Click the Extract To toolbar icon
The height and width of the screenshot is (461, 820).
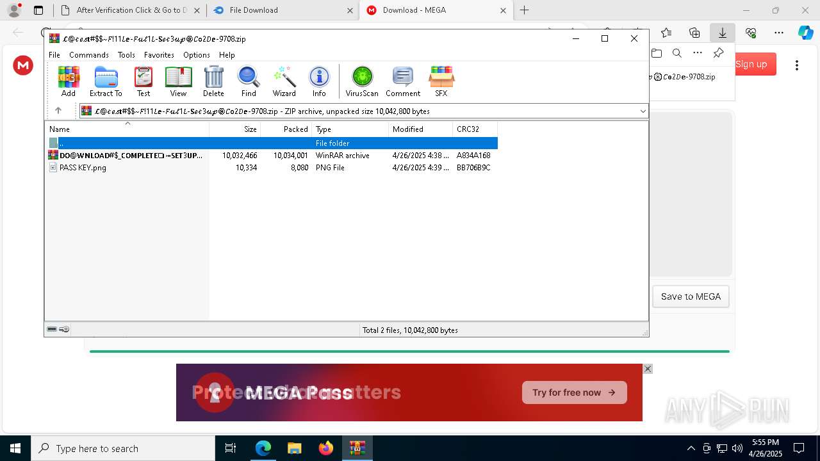pyautogui.click(x=106, y=81)
